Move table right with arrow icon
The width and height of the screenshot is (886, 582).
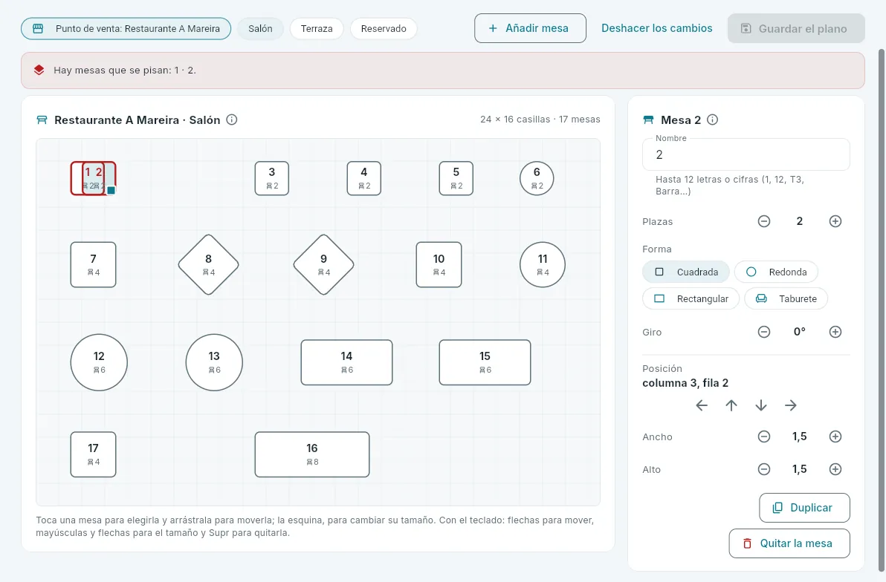pos(791,405)
